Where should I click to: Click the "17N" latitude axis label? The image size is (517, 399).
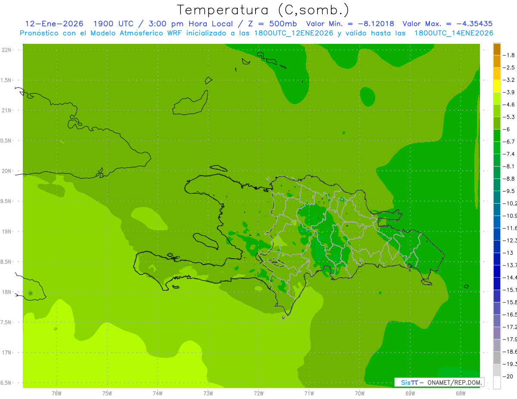(x=6, y=353)
